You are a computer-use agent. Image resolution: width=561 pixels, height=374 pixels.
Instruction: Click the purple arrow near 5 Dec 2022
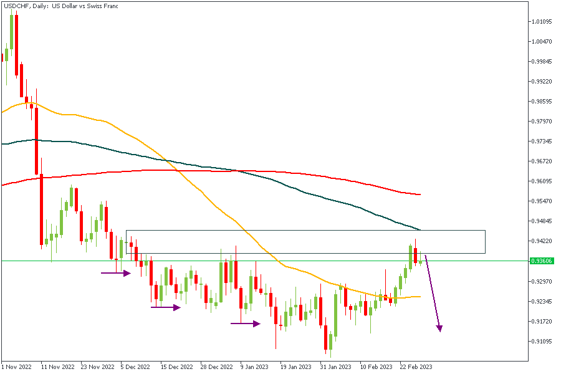coord(116,273)
